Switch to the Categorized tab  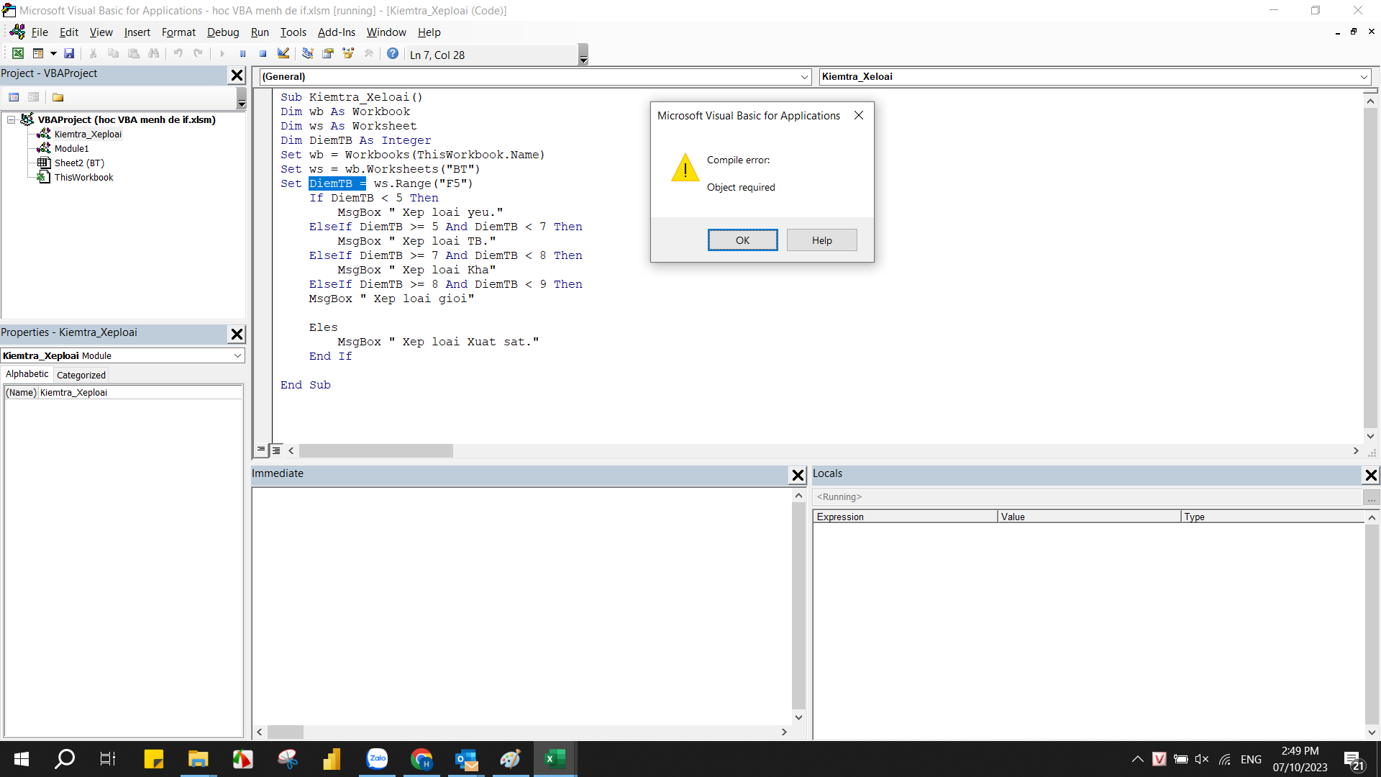coord(81,375)
